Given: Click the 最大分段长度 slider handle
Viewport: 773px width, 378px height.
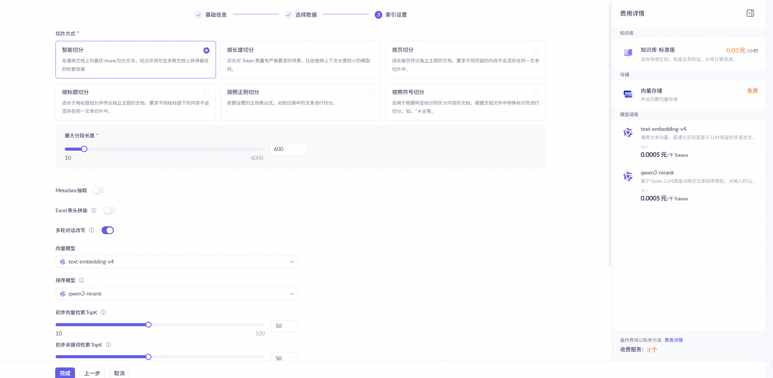Looking at the screenshot, I should [x=84, y=149].
